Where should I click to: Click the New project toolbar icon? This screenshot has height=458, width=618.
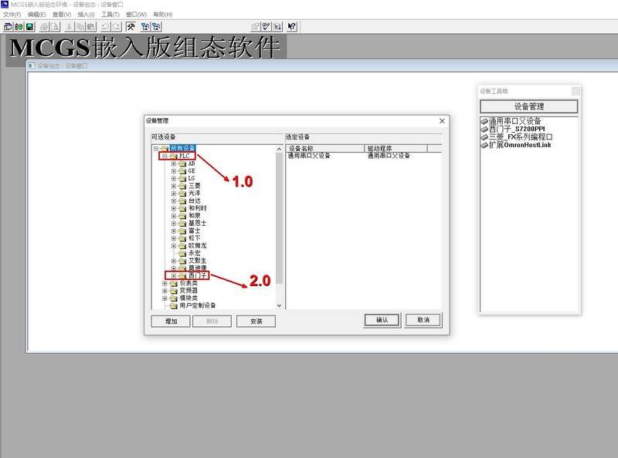[8, 26]
